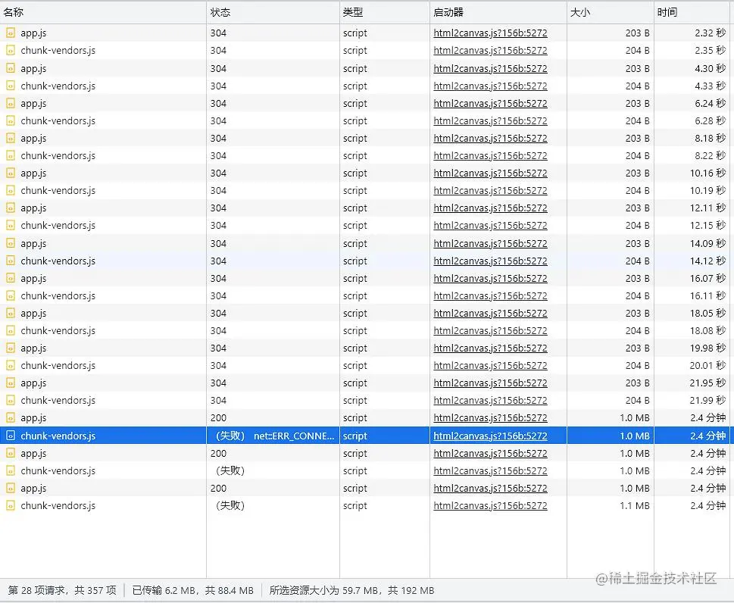Open html2canvas.js link in the highlighted failed row

pos(490,436)
